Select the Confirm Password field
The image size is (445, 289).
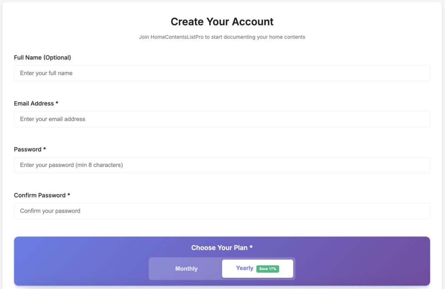click(222, 211)
